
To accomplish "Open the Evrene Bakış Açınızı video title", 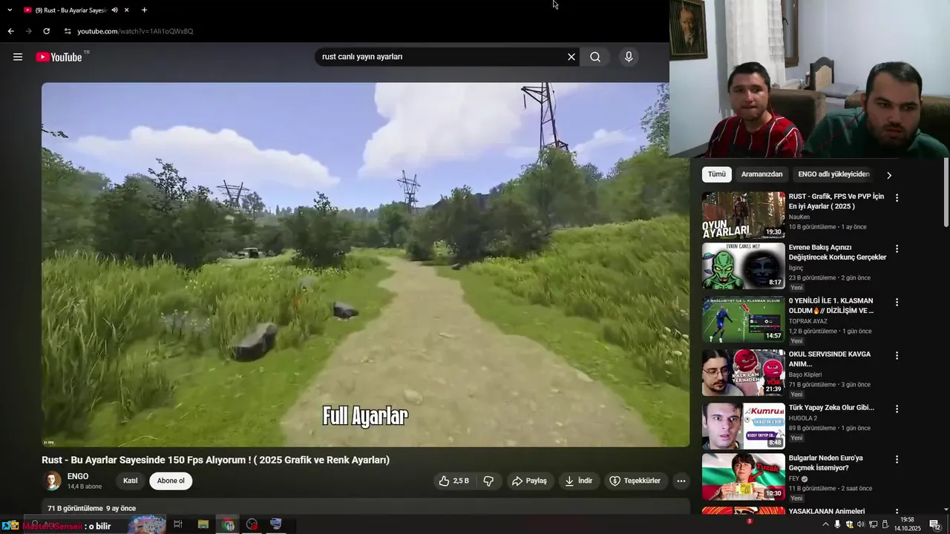I will click(837, 252).
